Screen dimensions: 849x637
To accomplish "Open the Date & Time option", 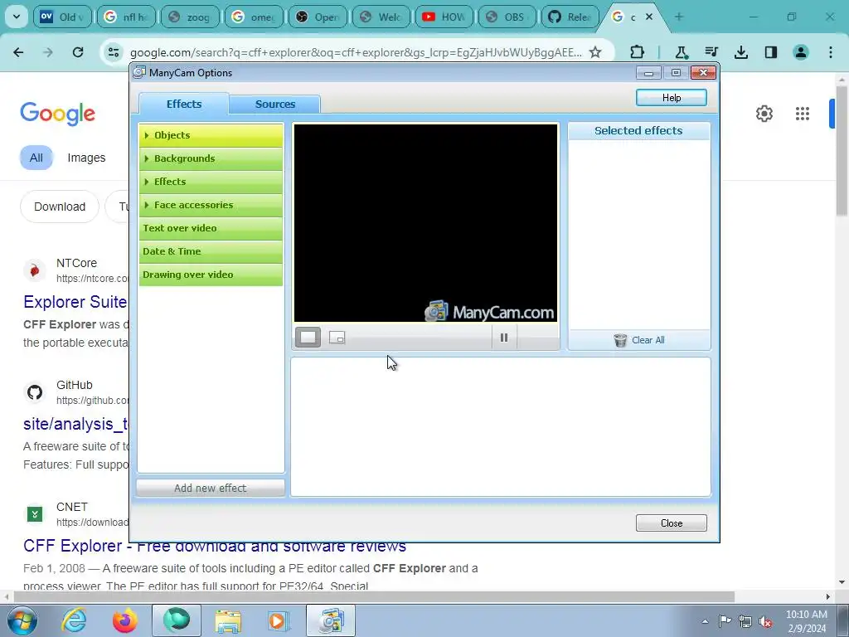I will click(x=211, y=252).
